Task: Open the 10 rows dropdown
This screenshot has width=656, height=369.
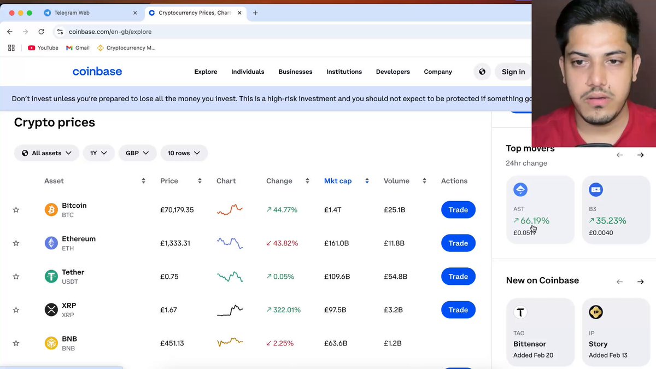Action: 184,153
